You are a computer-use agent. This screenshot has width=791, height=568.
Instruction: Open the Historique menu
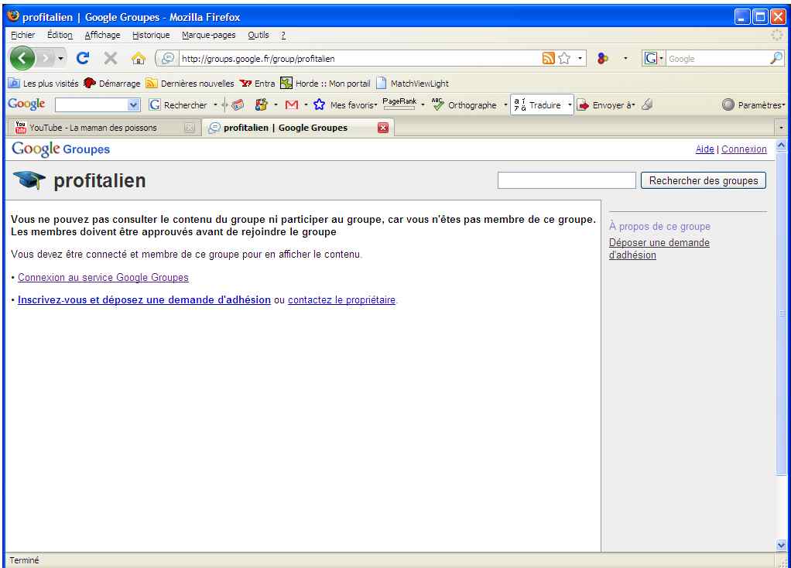coord(151,35)
